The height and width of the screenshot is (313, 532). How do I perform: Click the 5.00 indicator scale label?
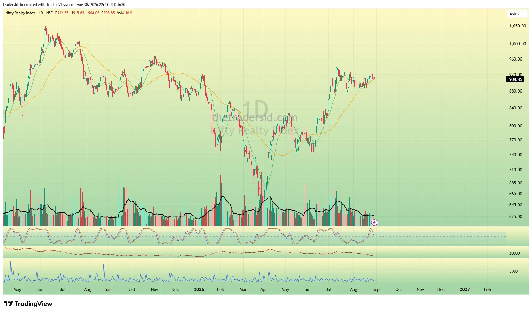tap(514, 271)
